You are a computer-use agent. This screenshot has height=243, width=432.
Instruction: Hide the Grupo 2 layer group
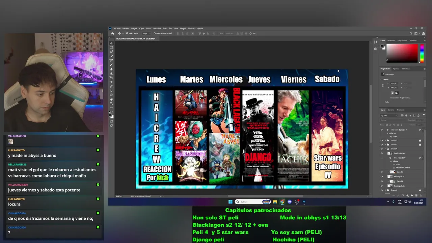point(382,144)
